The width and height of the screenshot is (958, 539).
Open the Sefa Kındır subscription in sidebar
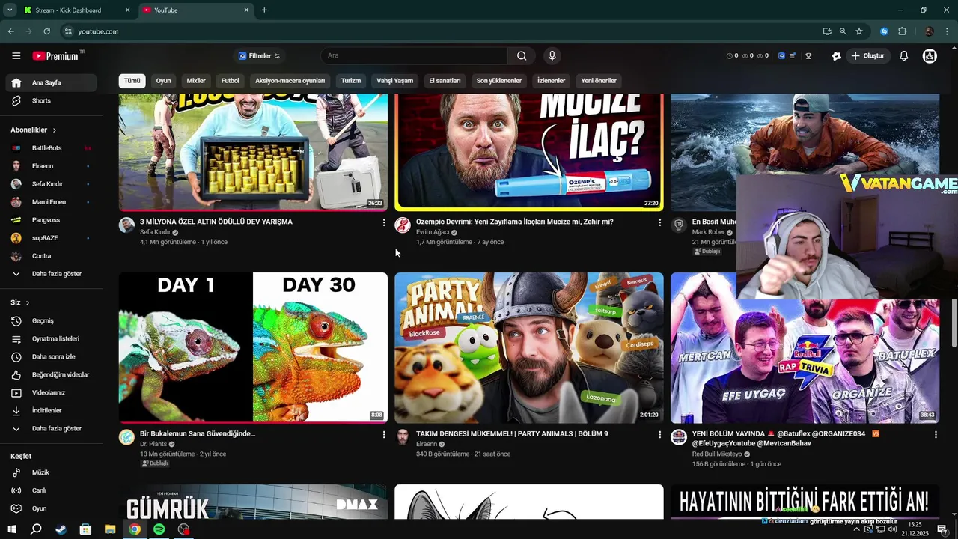tap(52, 184)
